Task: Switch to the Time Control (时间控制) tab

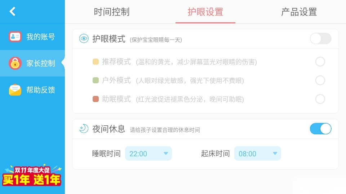Action: point(112,12)
